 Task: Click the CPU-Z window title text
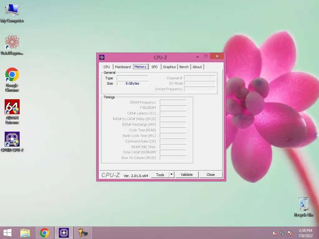(160, 58)
